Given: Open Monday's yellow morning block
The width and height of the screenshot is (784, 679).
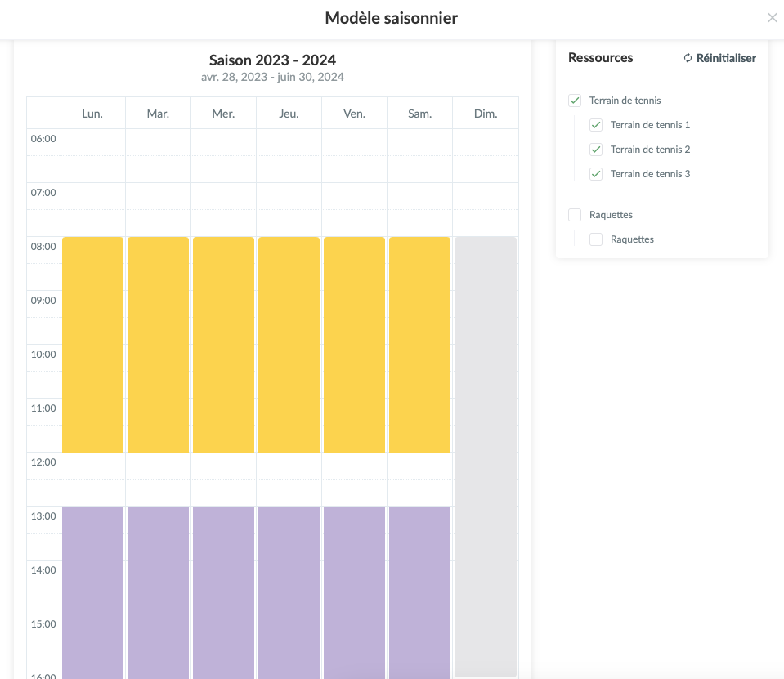Looking at the screenshot, I should 92,345.
